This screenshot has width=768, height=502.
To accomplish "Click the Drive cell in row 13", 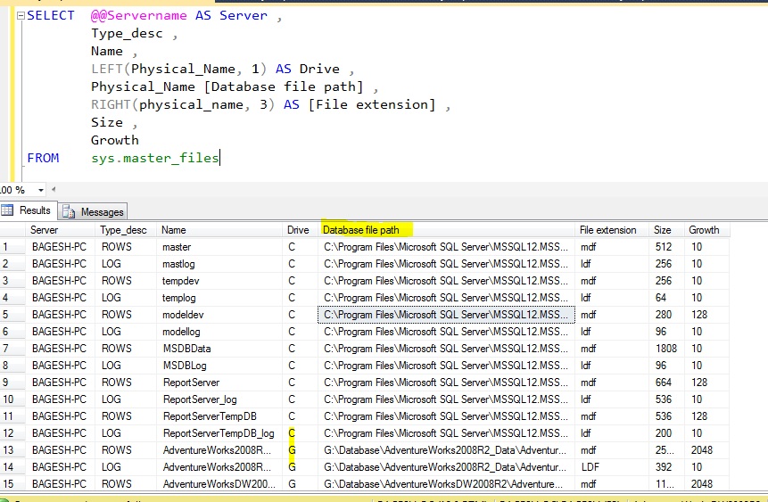I will coord(300,450).
